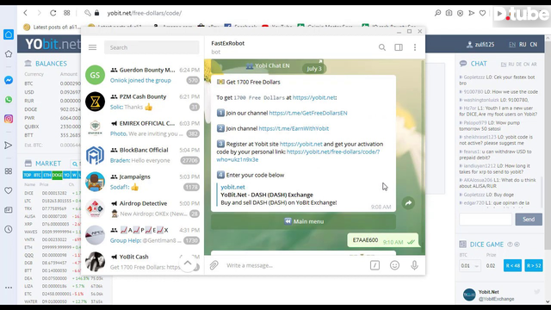551x310 pixels.
Task: Open the PZM Cash Bounty chat
Action: (142, 102)
